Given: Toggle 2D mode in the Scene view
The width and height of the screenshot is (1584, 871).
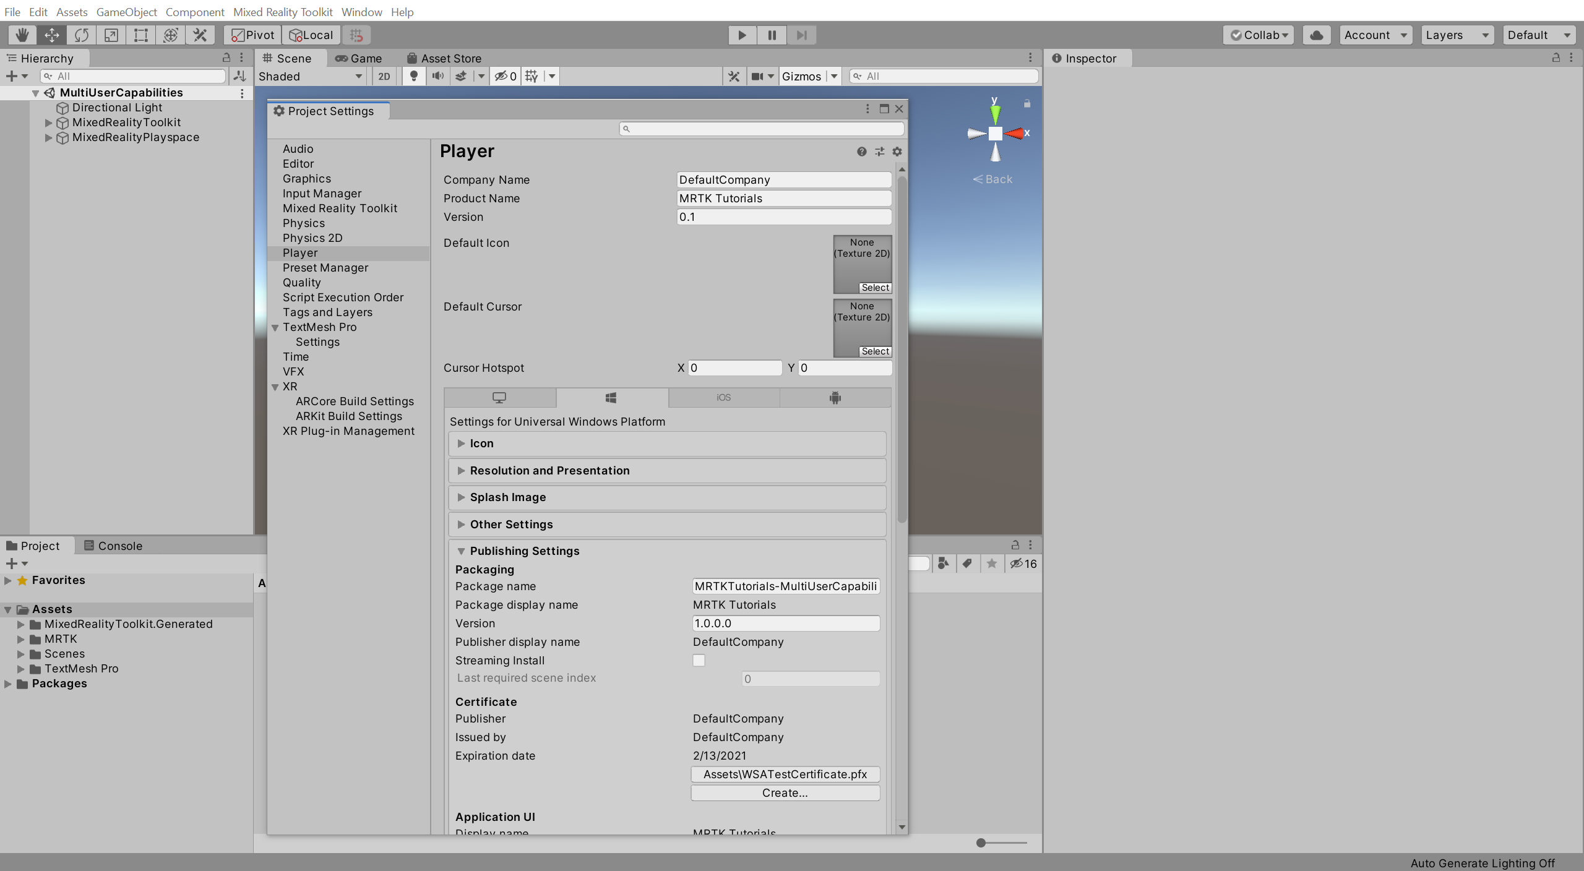Looking at the screenshot, I should pyautogui.click(x=383, y=76).
